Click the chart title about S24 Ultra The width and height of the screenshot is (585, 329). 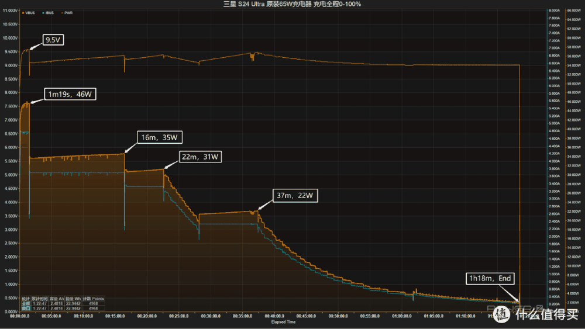[292, 4]
